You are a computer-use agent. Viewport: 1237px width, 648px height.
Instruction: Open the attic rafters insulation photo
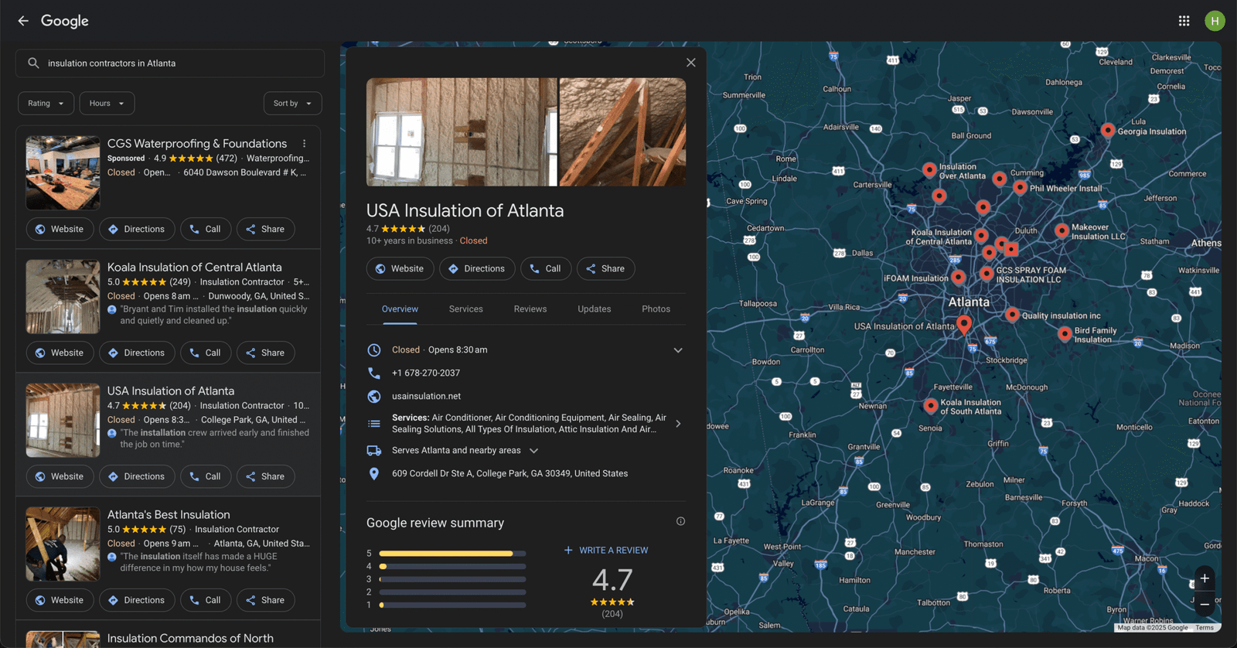(622, 131)
